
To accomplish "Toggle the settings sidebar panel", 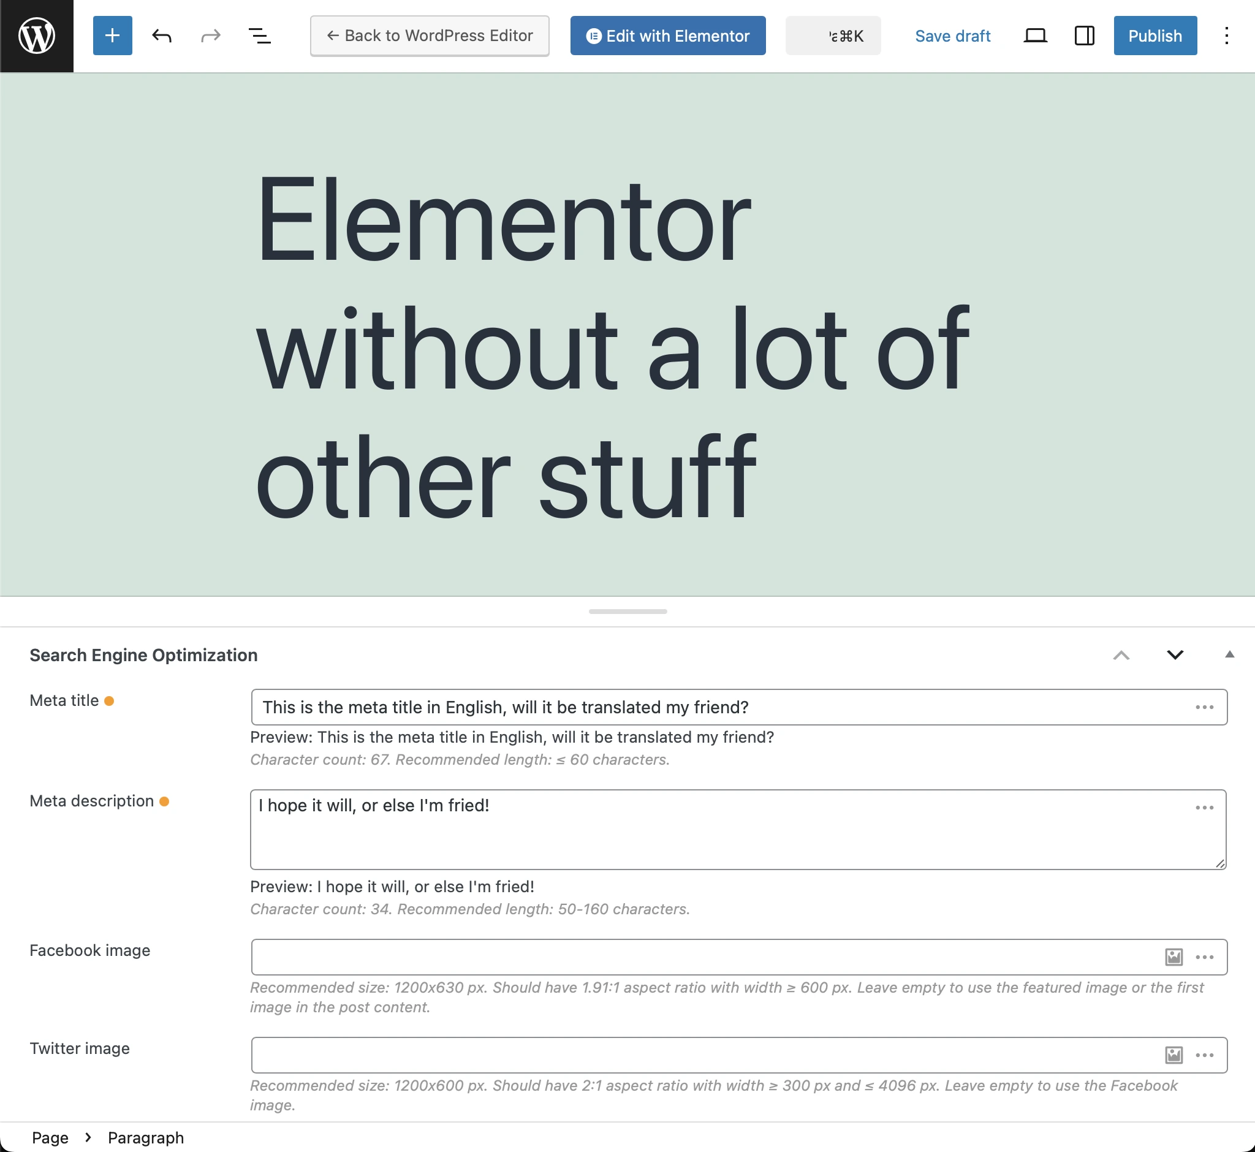I will pos(1083,36).
